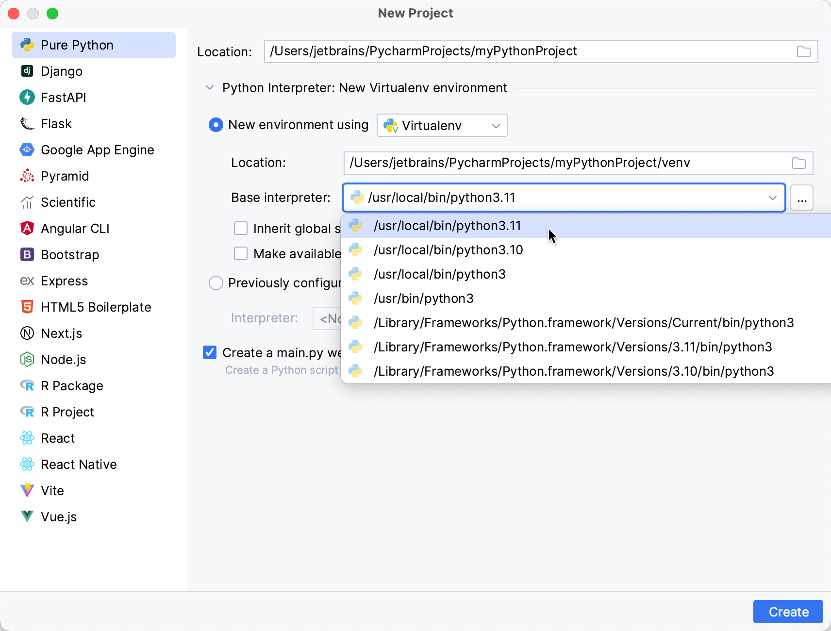
Task: Click the Angular CLI icon
Action: (x=27, y=229)
